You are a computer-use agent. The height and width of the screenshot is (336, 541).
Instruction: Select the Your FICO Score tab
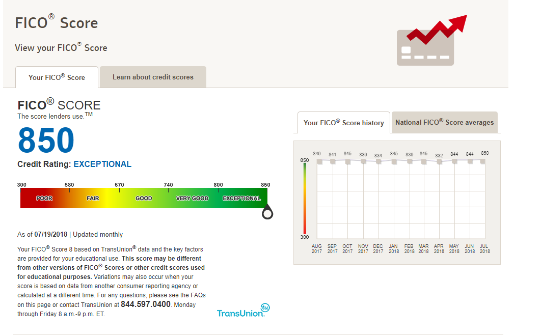57,77
